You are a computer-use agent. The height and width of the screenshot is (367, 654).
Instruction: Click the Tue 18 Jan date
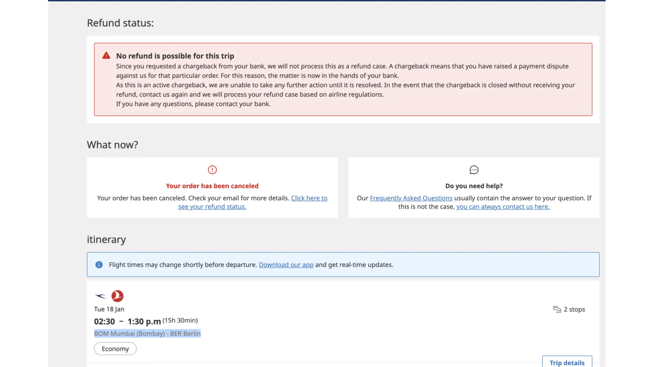pyautogui.click(x=109, y=309)
